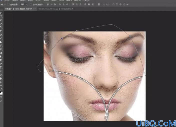Viewport: 176px width, 127px height.
Task: Select the Rectangular Marquee tool
Action: click(1, 16)
